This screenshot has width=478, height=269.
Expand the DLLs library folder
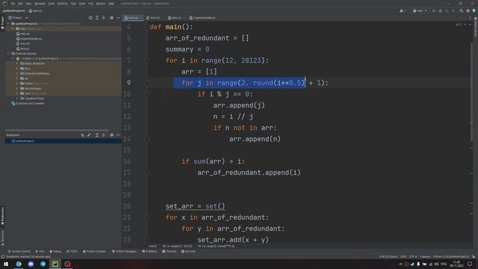click(x=17, y=69)
